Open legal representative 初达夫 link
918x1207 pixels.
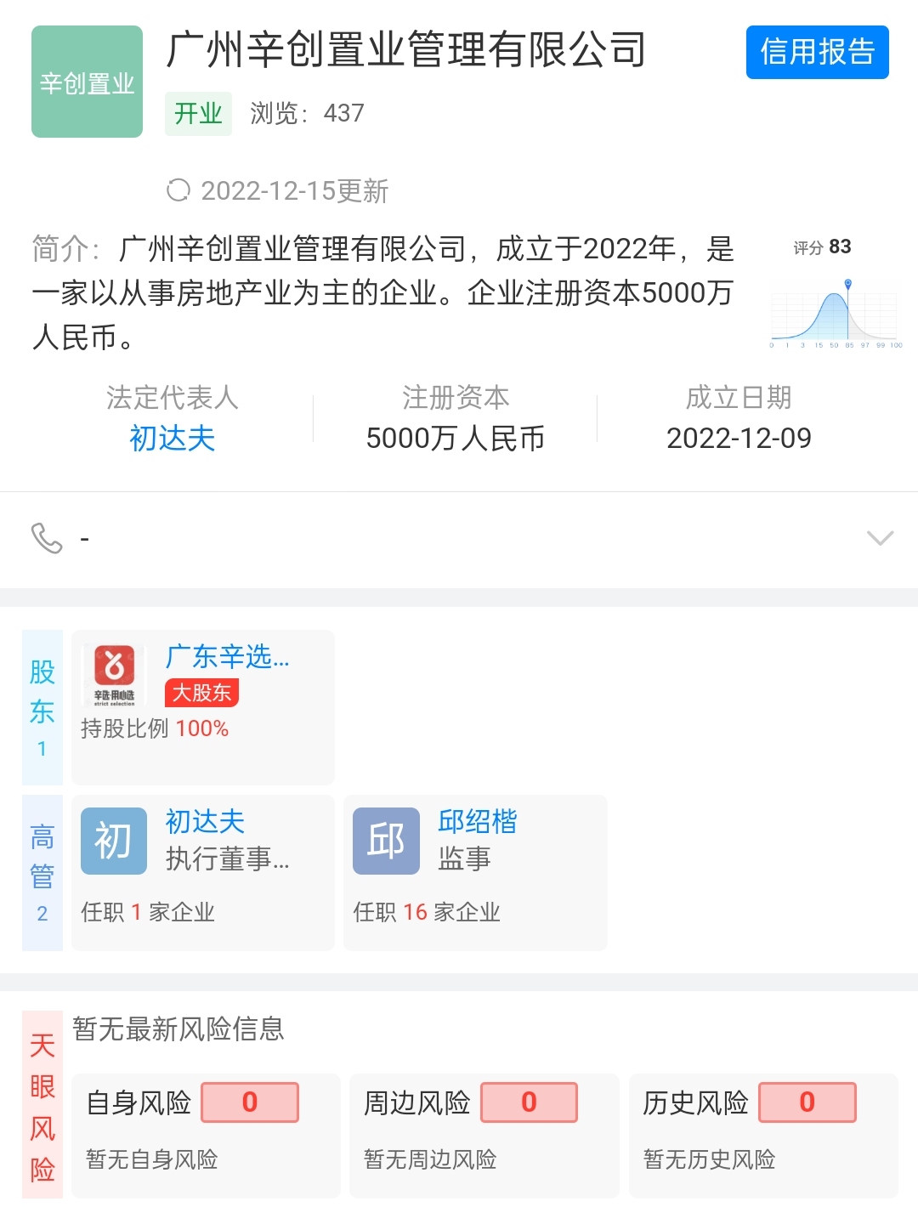(x=172, y=439)
